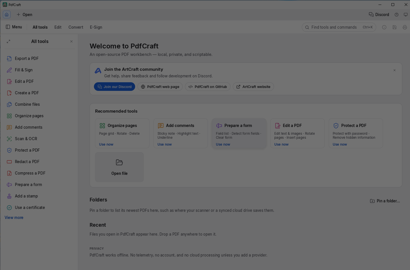Screen dimensions: 410x270
Task: Open PdfCraft web page link
Action: (x=160, y=87)
